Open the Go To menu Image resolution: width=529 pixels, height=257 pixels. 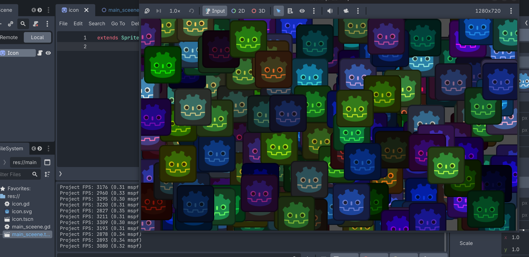[x=118, y=24]
